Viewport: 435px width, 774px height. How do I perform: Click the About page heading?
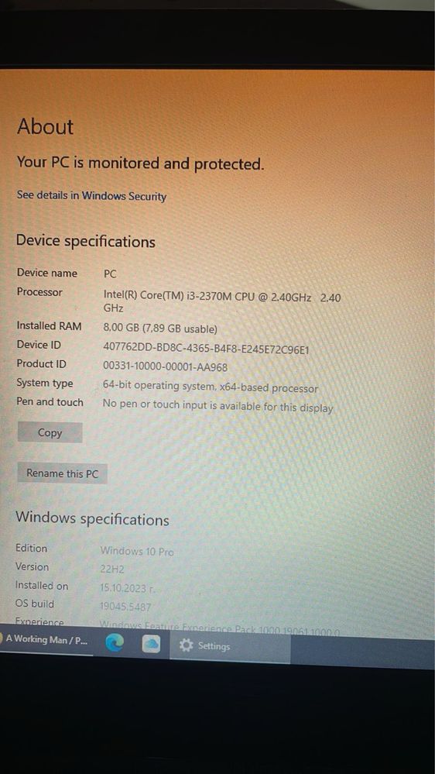coord(45,126)
